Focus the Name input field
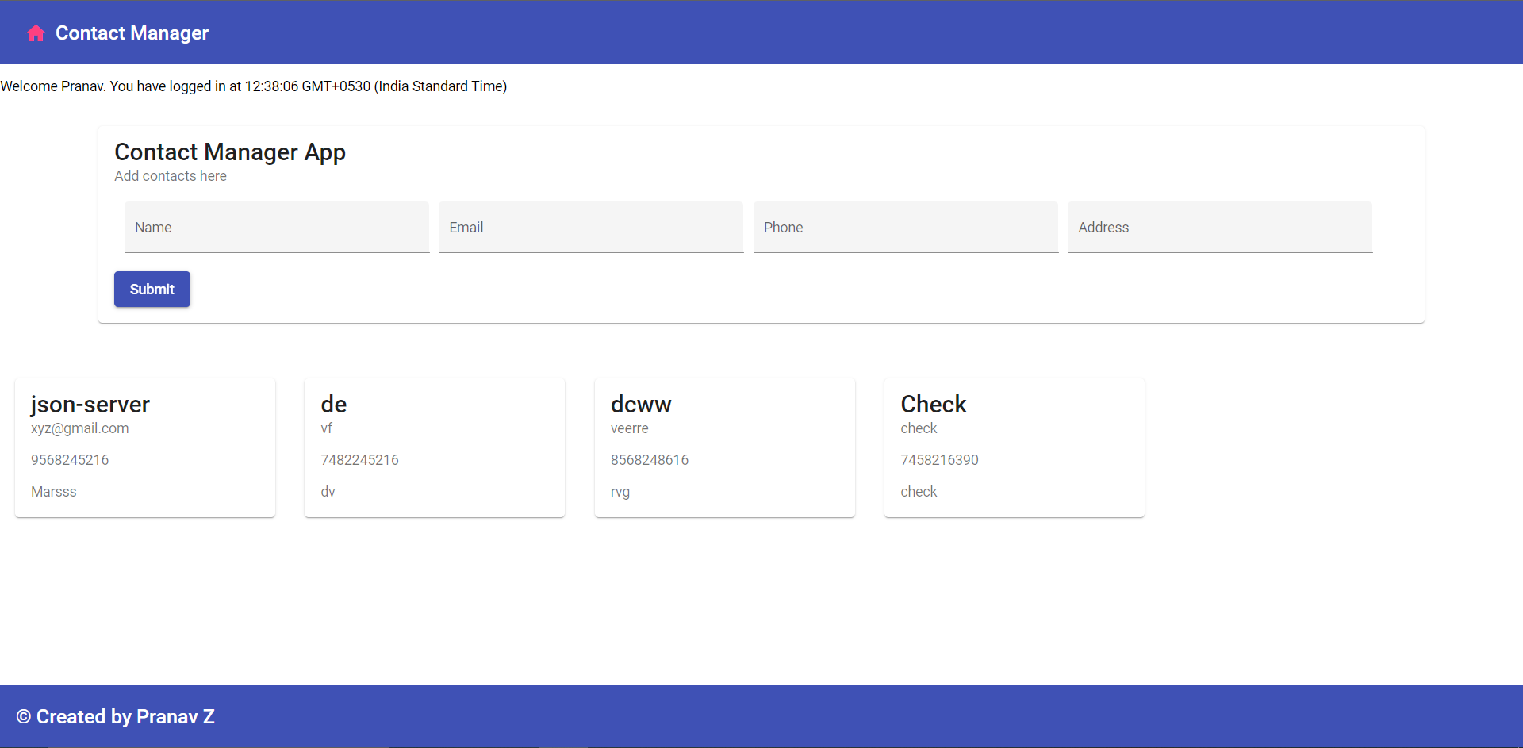The image size is (1523, 748). tap(276, 228)
